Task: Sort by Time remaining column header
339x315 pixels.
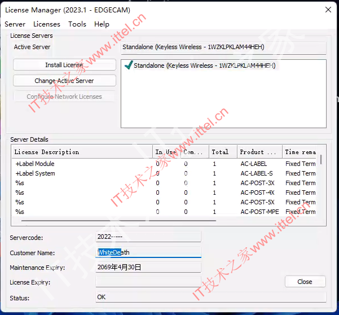Action: click(300, 152)
